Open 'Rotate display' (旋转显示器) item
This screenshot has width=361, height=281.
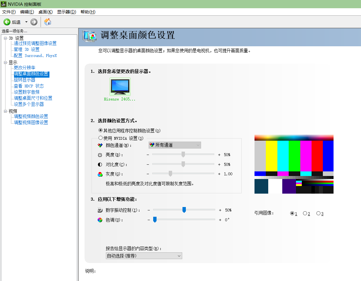(x=24, y=80)
